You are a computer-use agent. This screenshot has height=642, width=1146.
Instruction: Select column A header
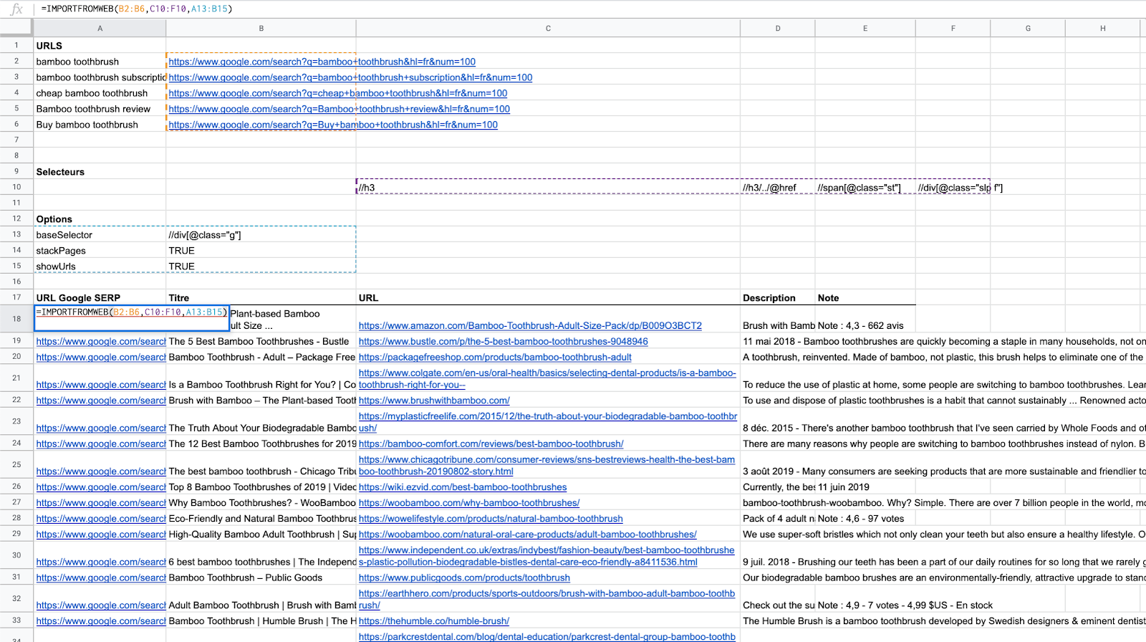click(x=100, y=28)
